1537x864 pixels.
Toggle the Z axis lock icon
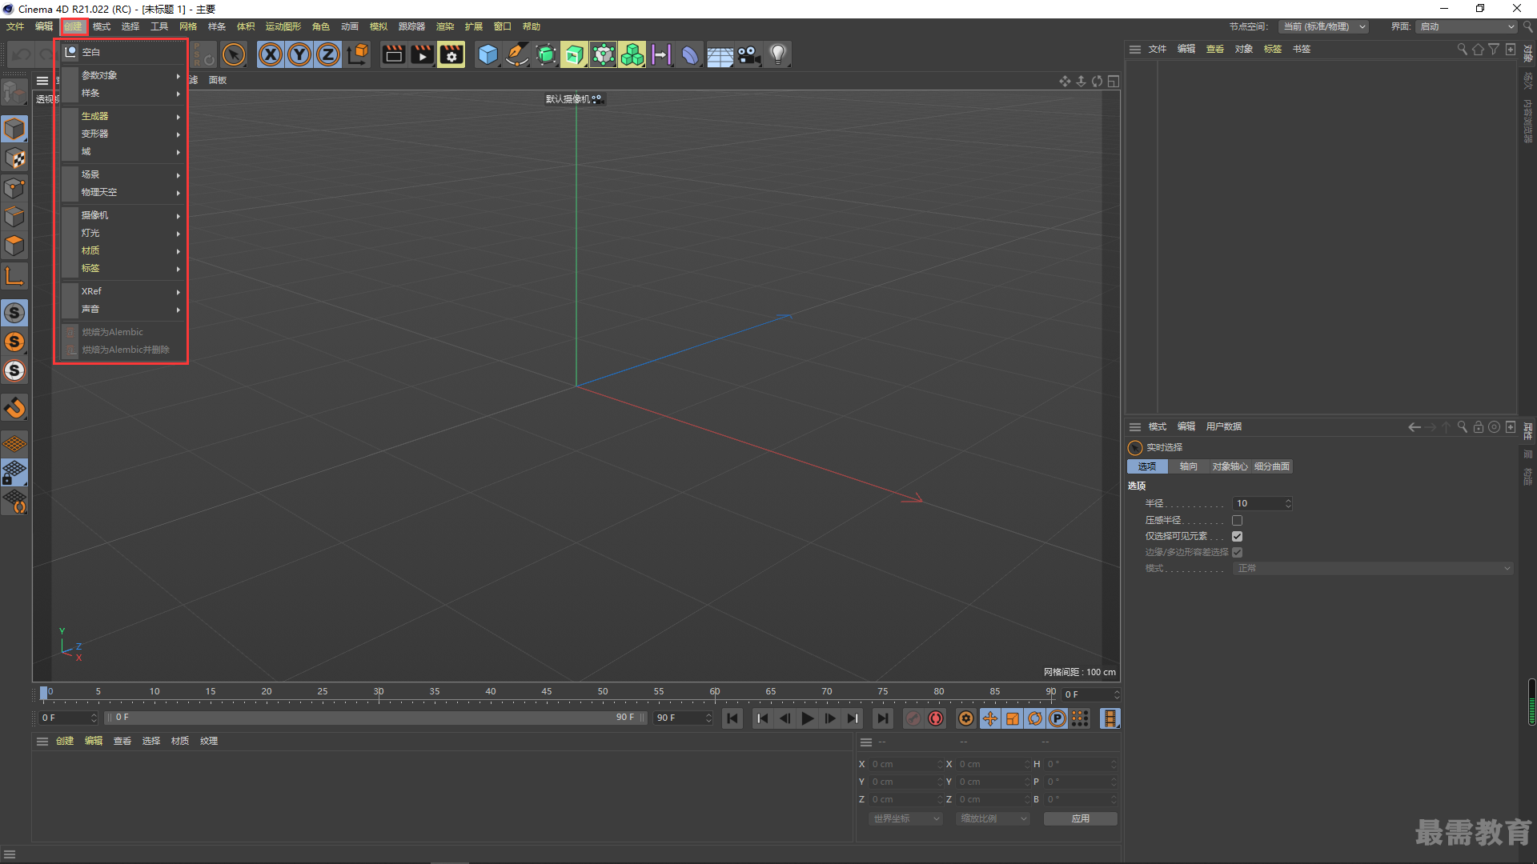(x=328, y=54)
